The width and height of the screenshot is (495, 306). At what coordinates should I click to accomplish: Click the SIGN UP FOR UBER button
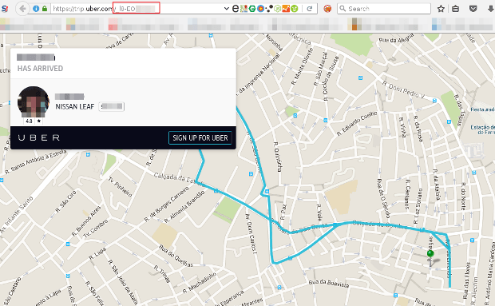[x=200, y=137]
